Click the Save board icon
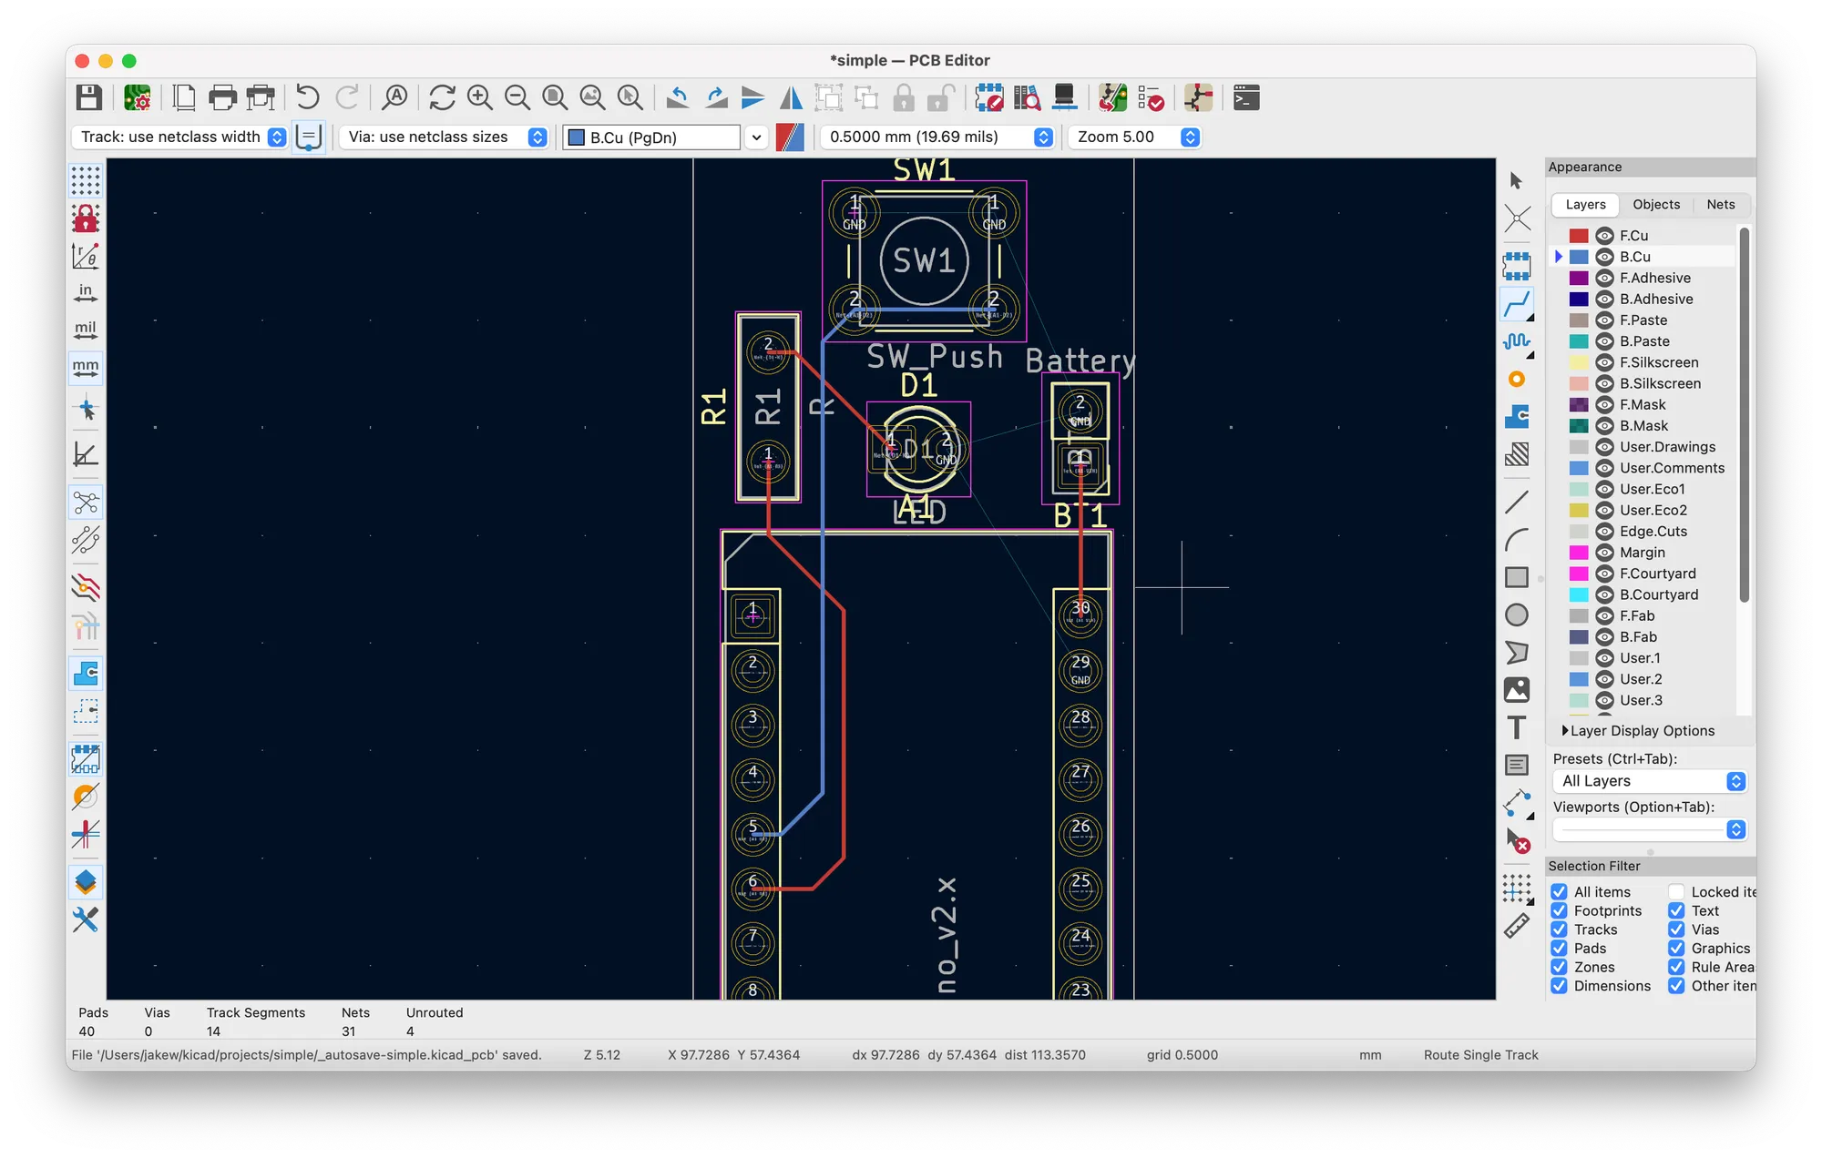Image resolution: width=1822 pixels, height=1158 pixels. click(x=88, y=97)
